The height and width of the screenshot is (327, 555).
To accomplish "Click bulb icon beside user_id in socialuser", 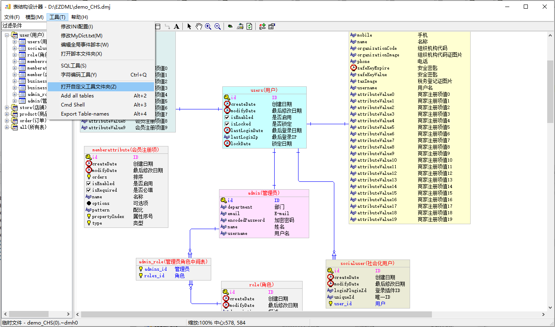I will click(330, 304).
